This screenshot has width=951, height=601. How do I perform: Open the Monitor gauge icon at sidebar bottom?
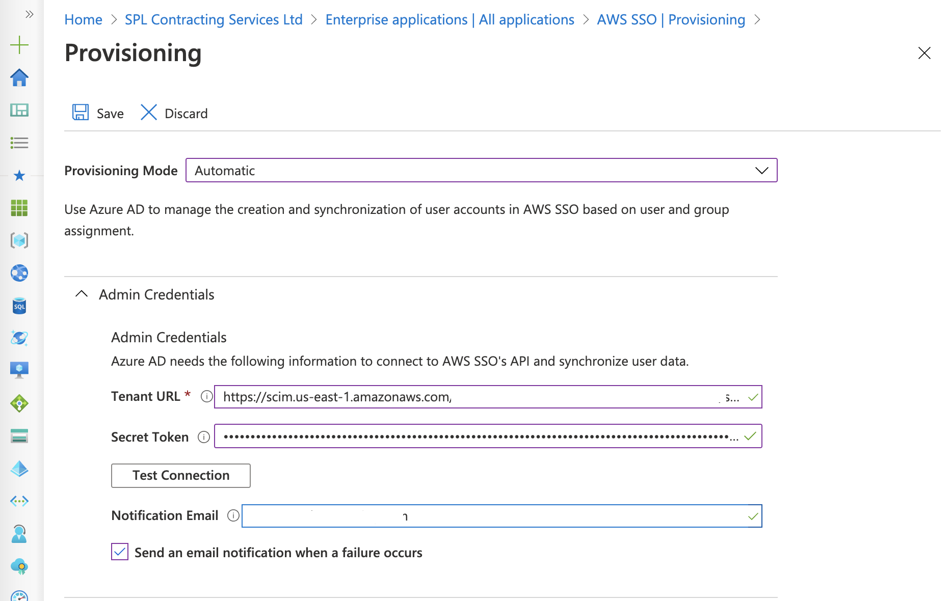(19, 596)
